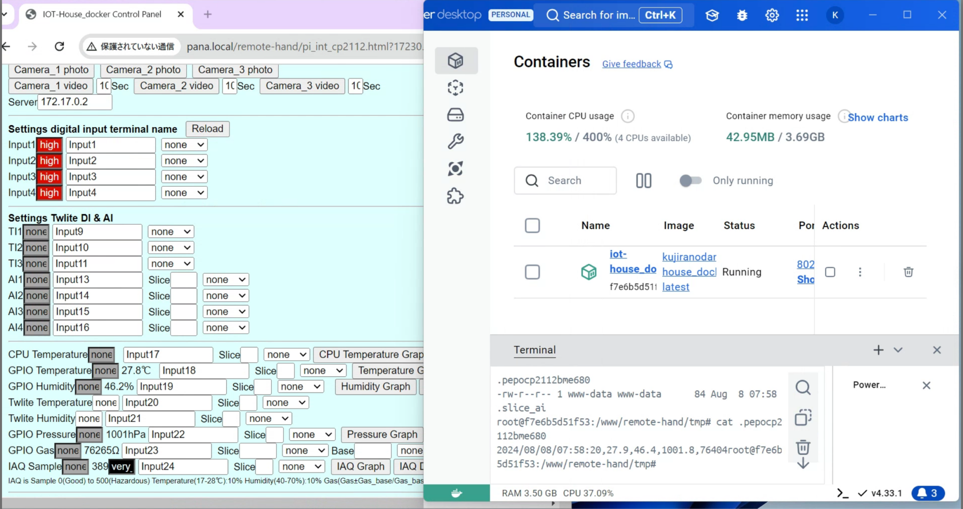Click the terminal search magnifier icon
Image resolution: width=963 pixels, height=509 pixels.
click(x=803, y=388)
